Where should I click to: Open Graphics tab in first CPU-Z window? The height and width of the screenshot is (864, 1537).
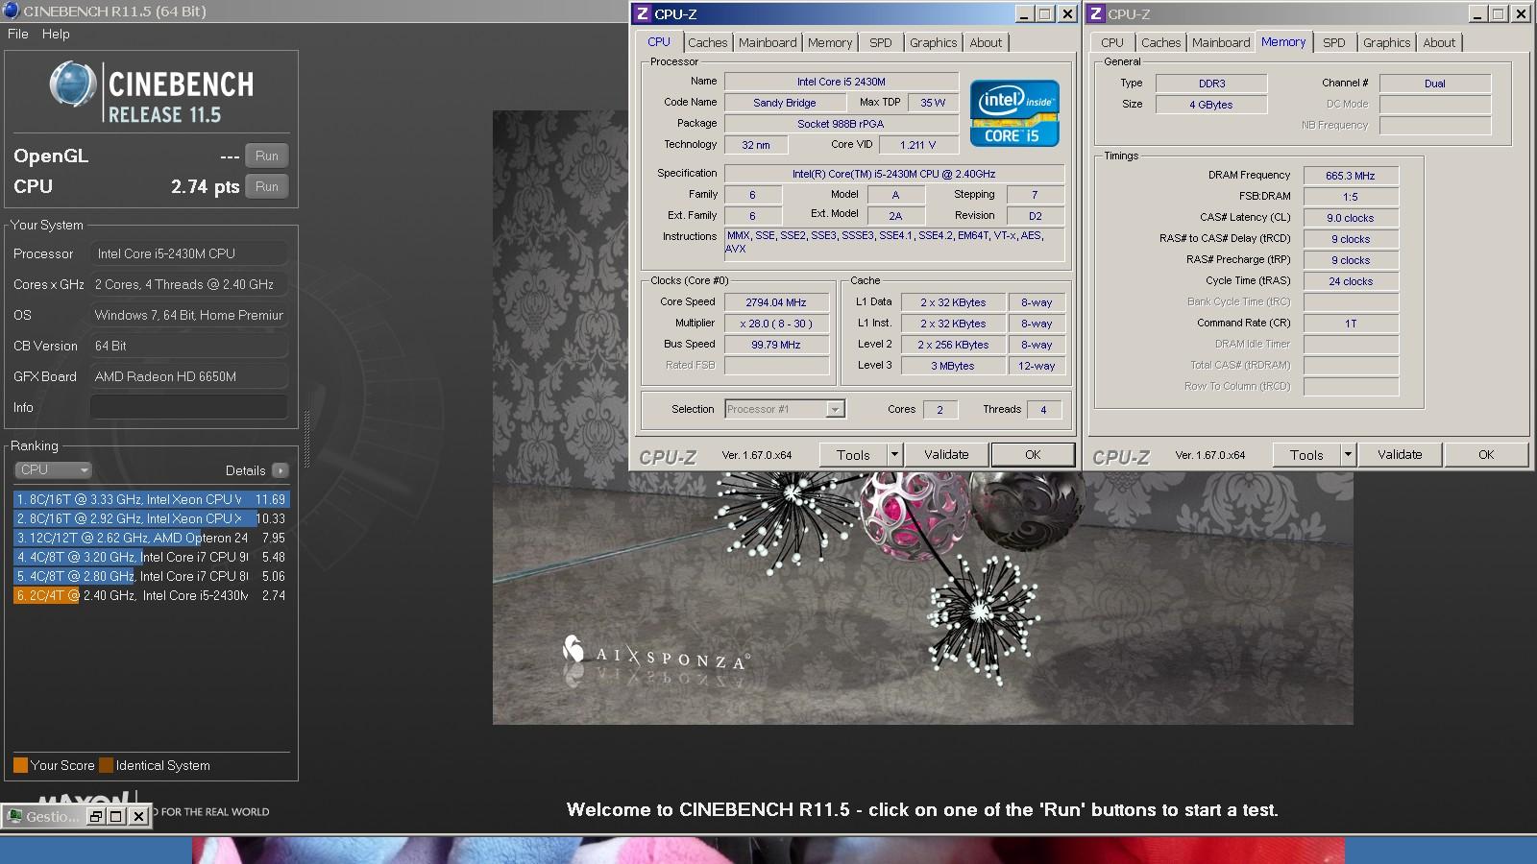point(934,42)
